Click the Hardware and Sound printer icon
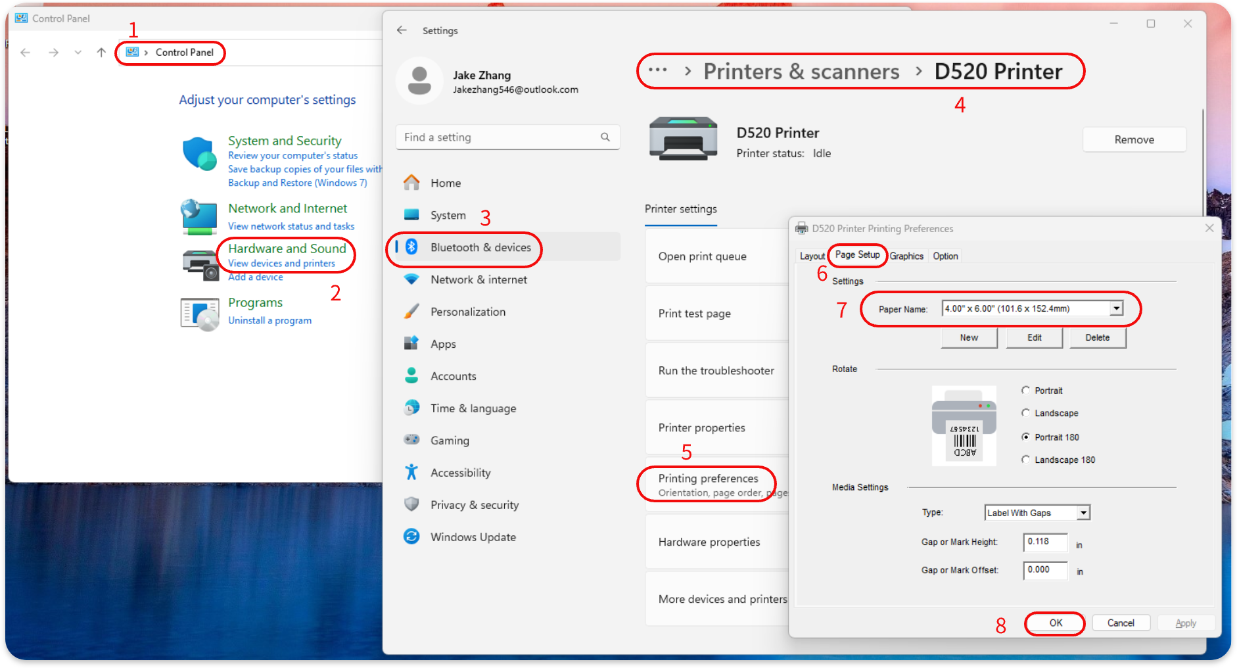Viewport: 1237px width, 668px height. point(200,264)
